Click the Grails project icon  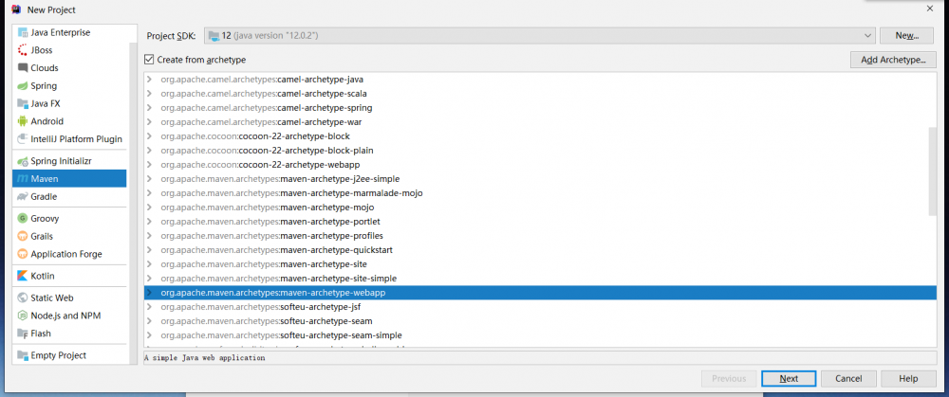(x=23, y=236)
